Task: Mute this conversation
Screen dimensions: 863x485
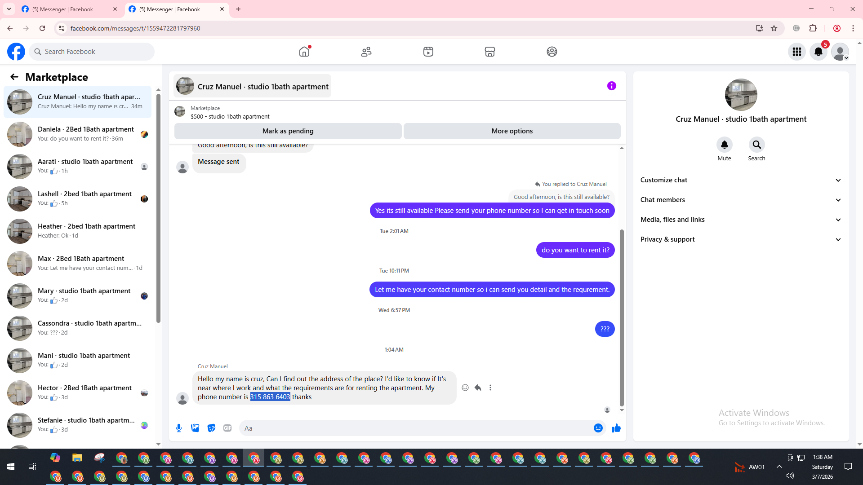Action: click(x=724, y=145)
